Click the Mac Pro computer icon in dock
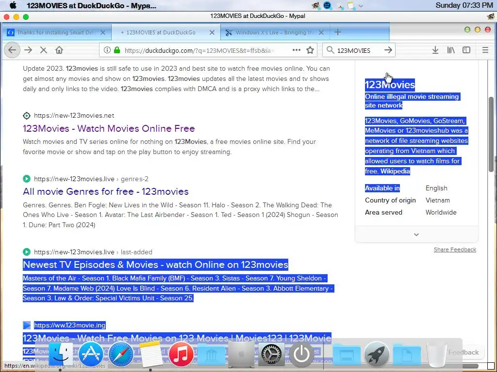This screenshot has height=372, width=497. pyautogui.click(x=241, y=354)
